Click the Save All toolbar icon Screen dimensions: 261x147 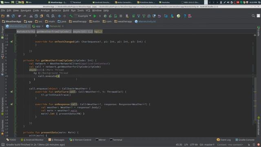[8, 16]
